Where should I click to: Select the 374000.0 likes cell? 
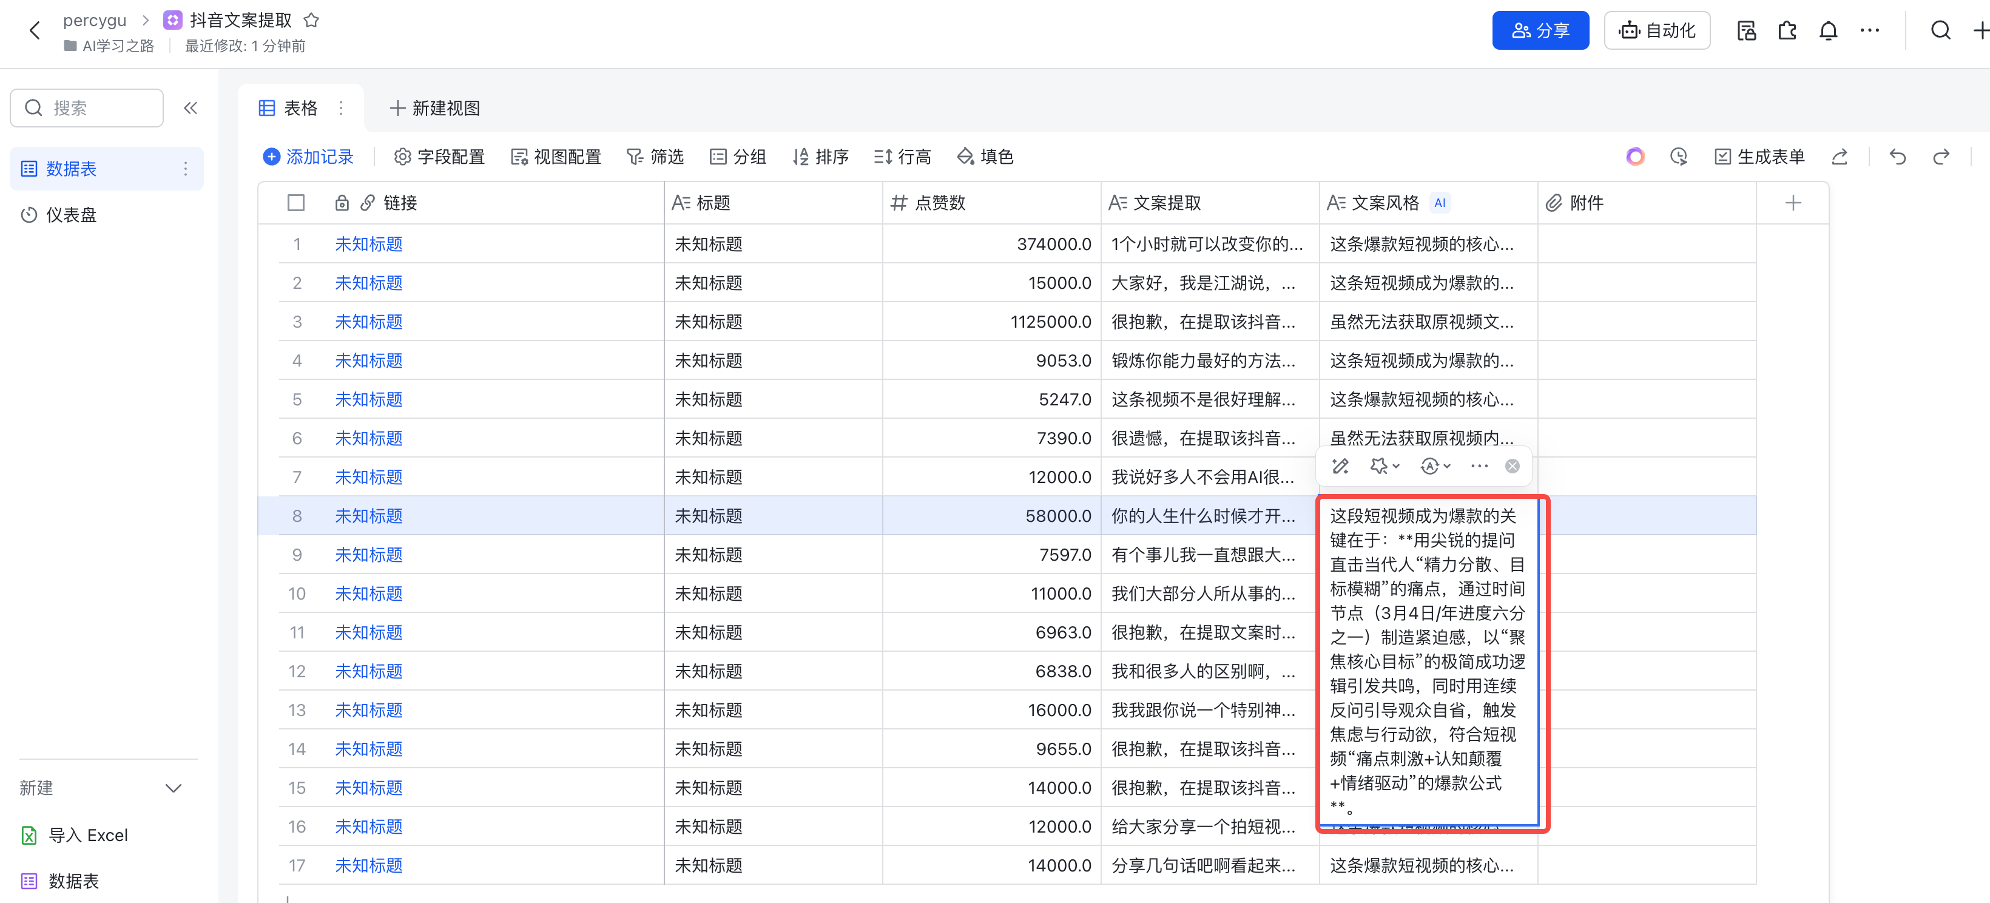pos(991,244)
